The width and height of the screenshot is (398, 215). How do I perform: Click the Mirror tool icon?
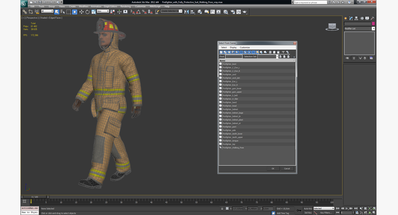coord(186,12)
